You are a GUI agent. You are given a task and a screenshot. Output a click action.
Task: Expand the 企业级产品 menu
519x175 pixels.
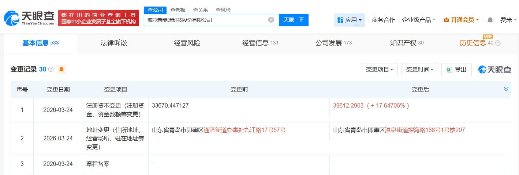pyautogui.click(x=418, y=20)
